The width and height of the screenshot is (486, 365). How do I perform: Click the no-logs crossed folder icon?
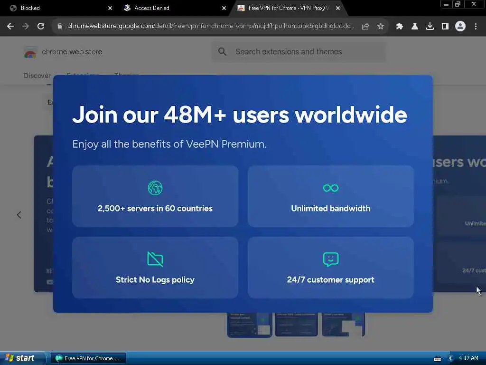point(155,259)
